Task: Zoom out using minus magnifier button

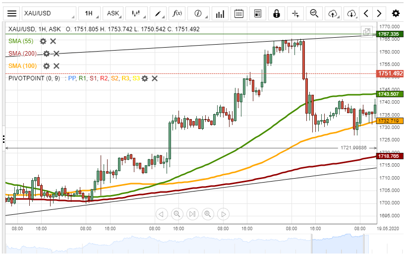Action: coord(177,214)
